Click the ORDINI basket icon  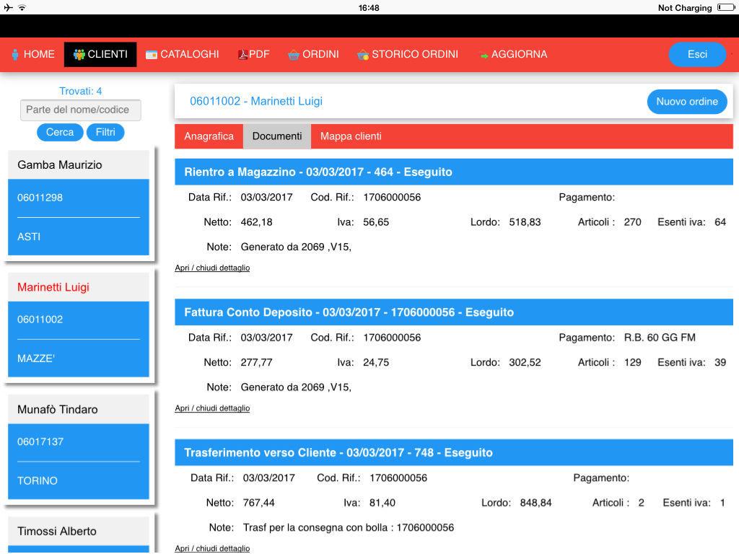click(294, 55)
